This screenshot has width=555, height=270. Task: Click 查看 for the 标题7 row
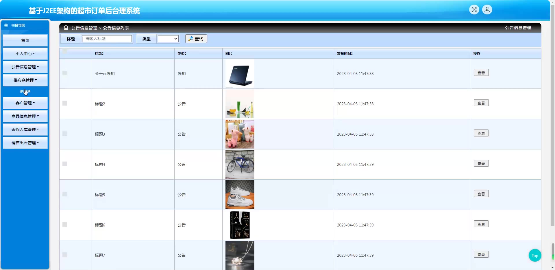481,254
